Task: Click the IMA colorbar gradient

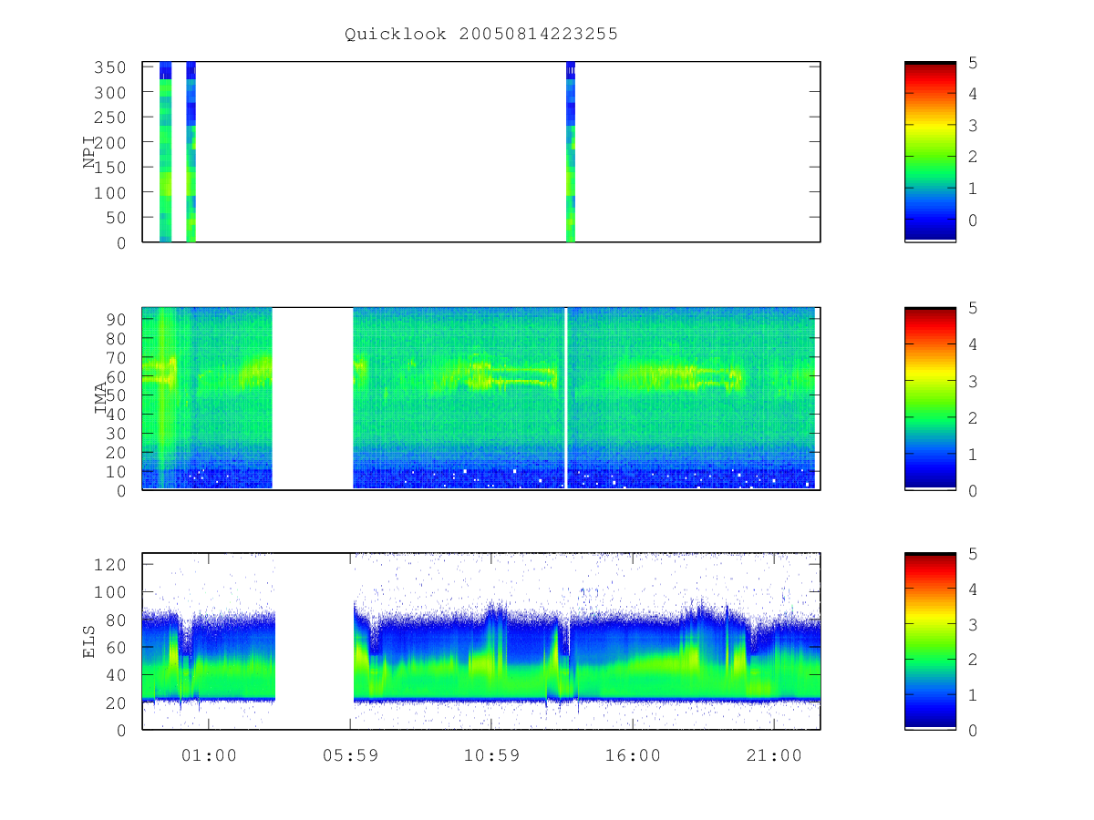Action: pos(930,398)
